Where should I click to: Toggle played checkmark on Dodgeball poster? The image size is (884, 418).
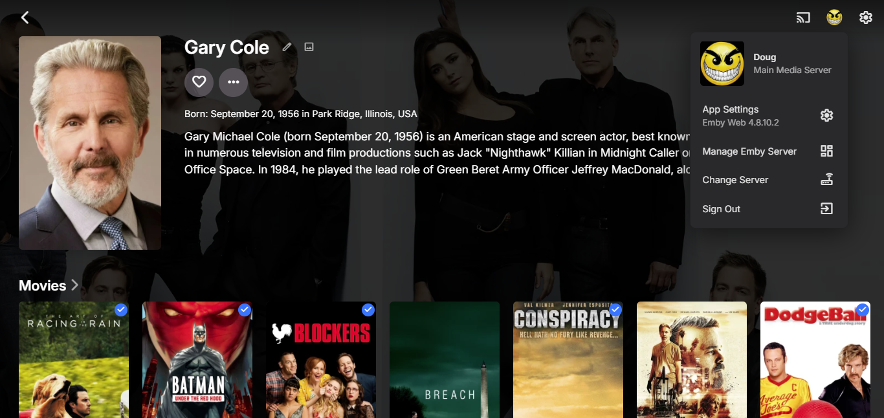(x=863, y=310)
